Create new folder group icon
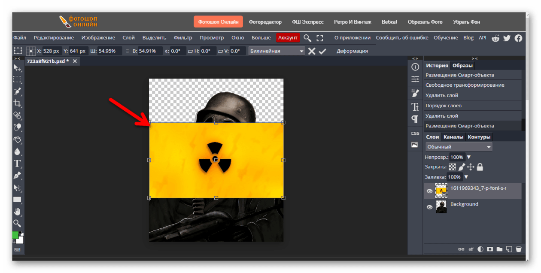 (x=499, y=249)
